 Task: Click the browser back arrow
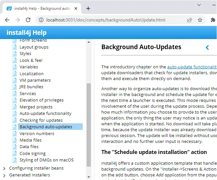pos(7,20)
